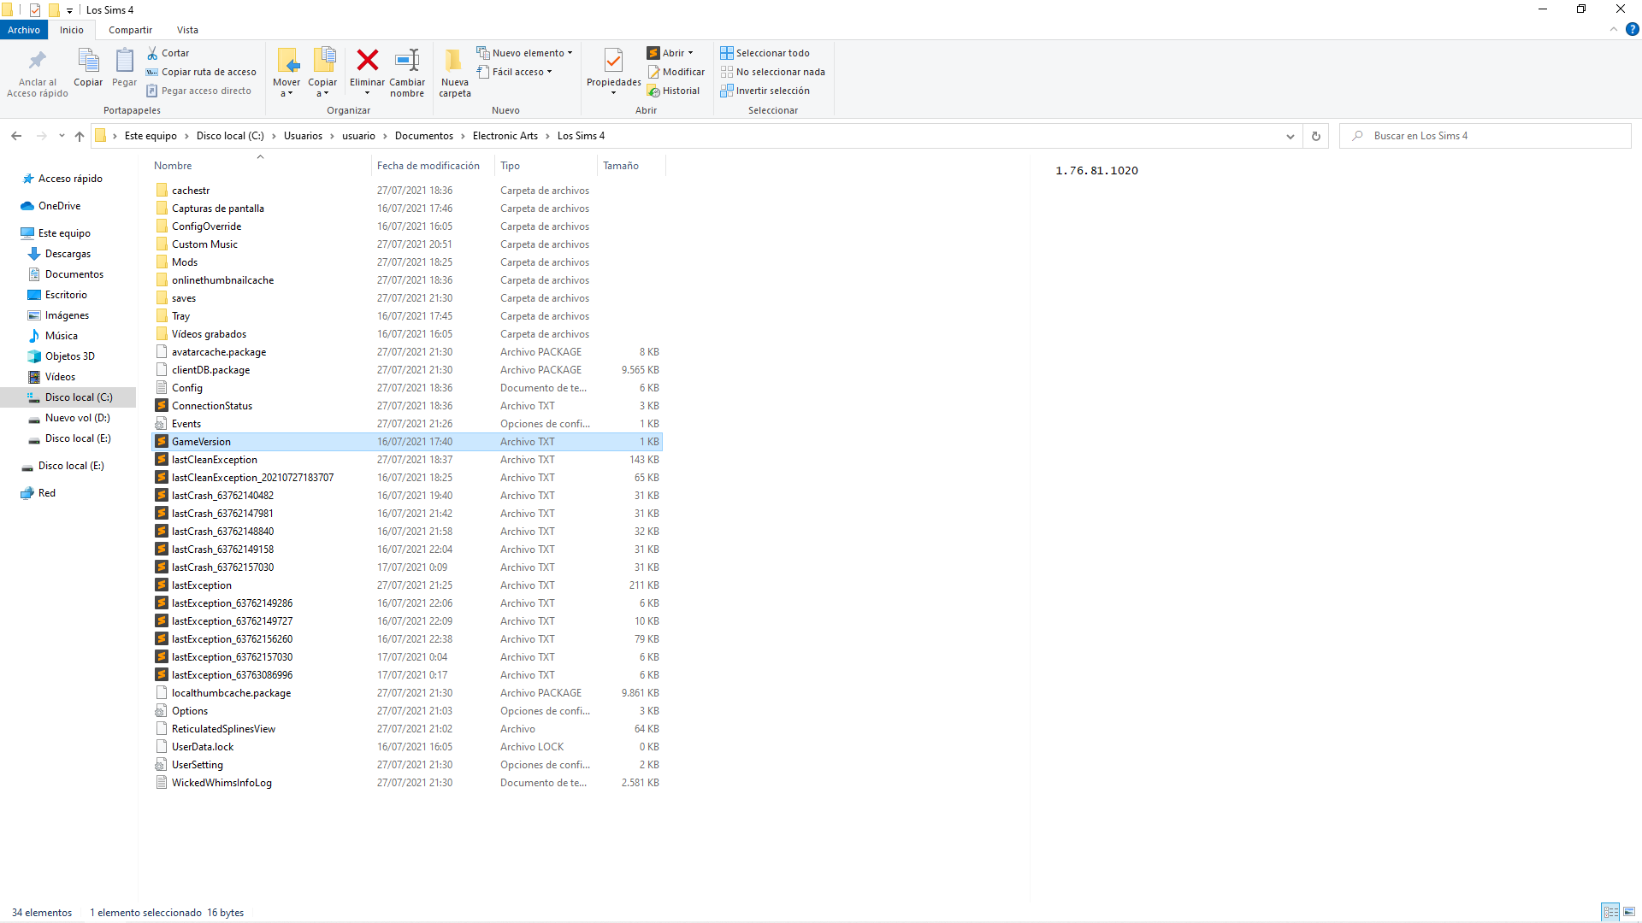Switch to the Inicio tab
The image size is (1642, 923).
pos(72,30)
